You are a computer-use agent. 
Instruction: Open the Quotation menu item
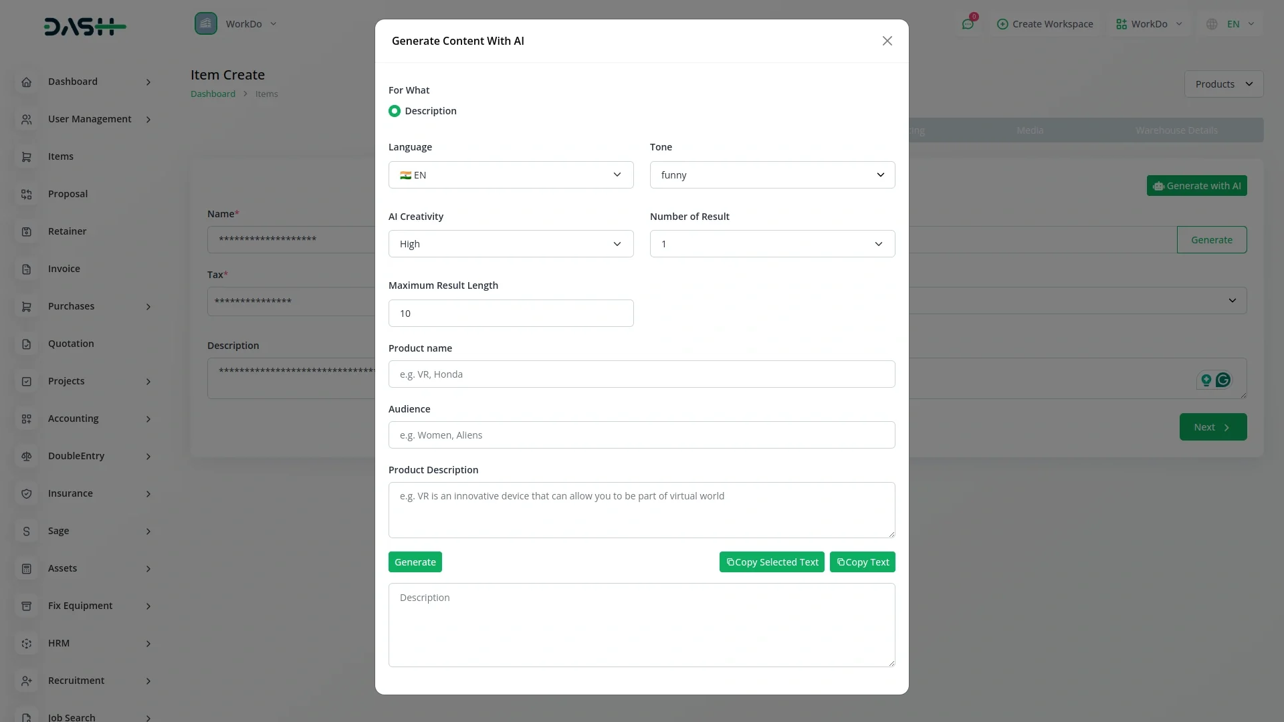point(71,344)
